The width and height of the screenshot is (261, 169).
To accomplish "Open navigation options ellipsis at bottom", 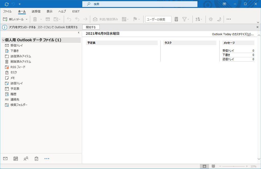I will click(x=47, y=159).
